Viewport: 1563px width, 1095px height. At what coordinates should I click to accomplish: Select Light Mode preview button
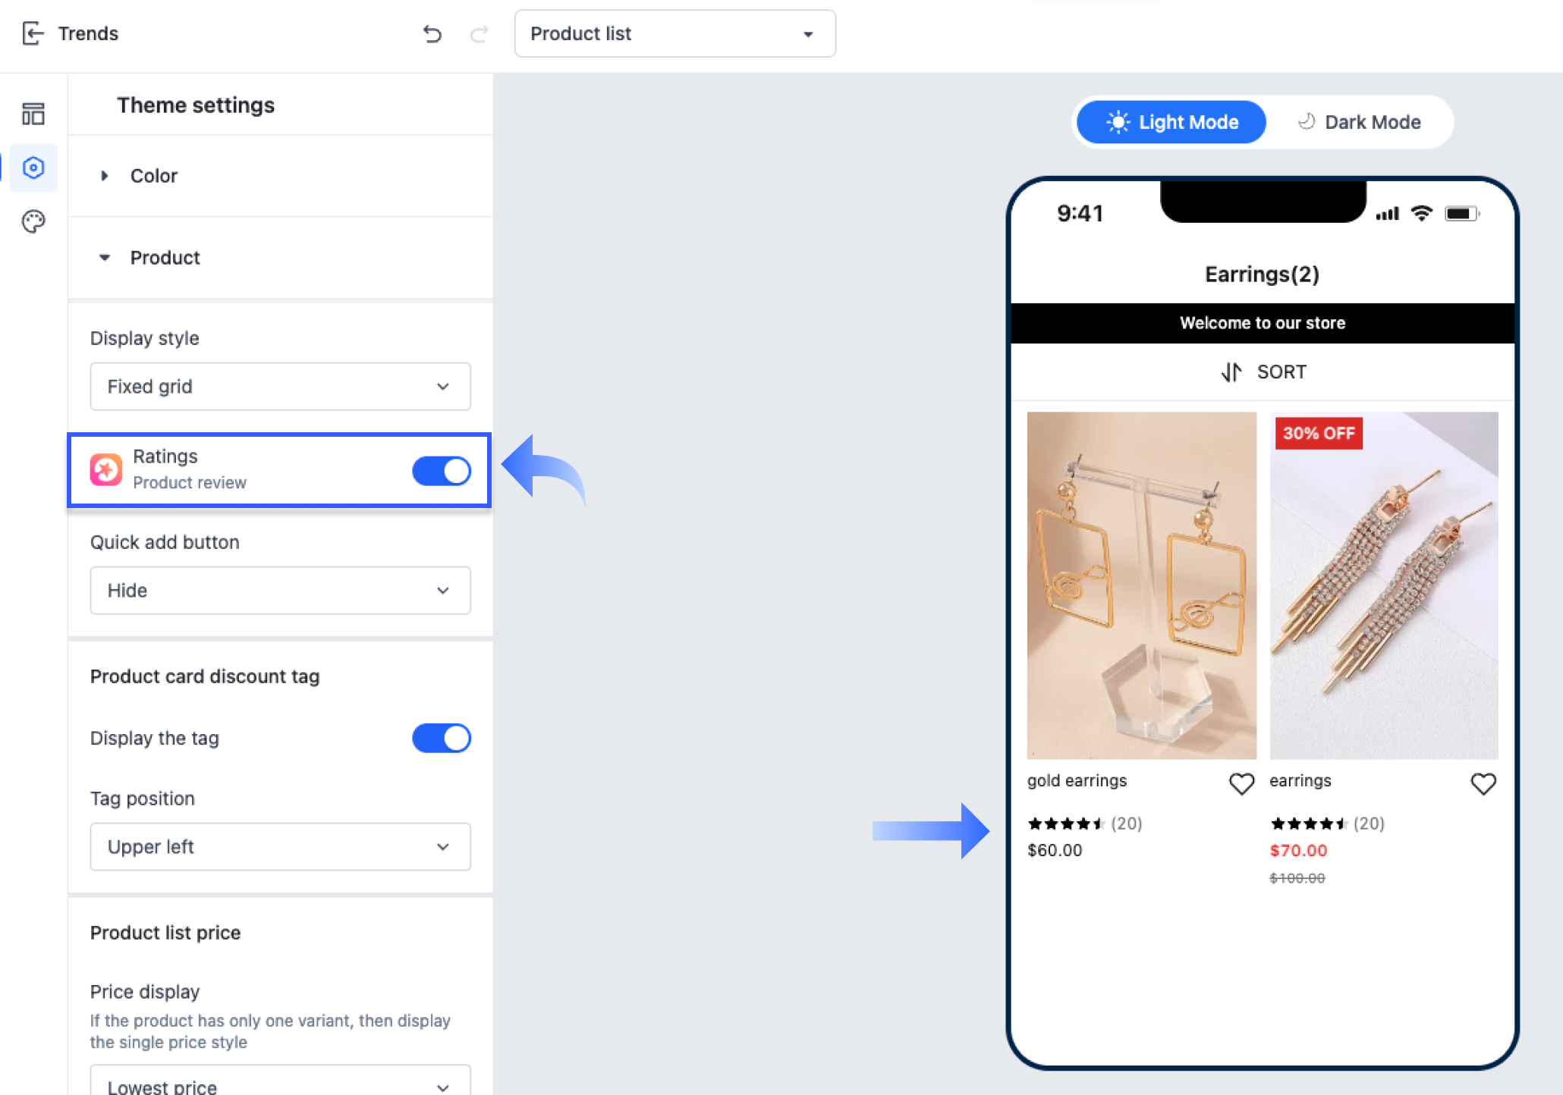[x=1171, y=122]
